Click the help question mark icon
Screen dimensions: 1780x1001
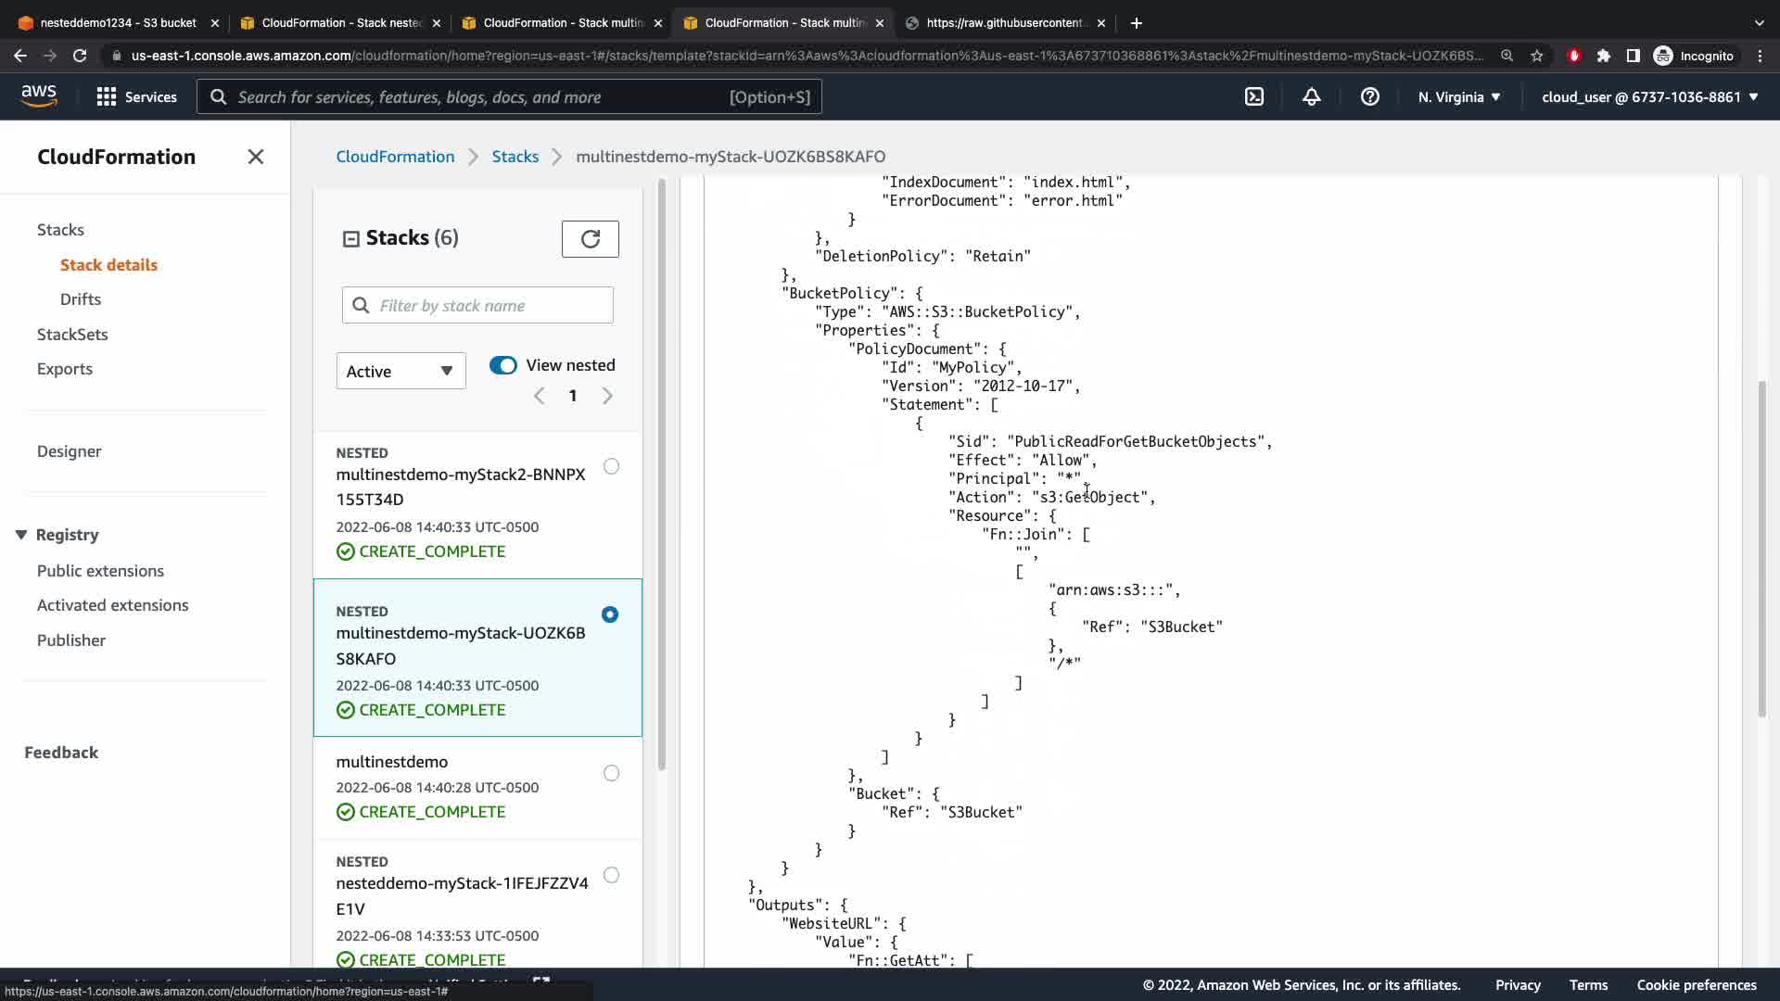(x=1369, y=96)
